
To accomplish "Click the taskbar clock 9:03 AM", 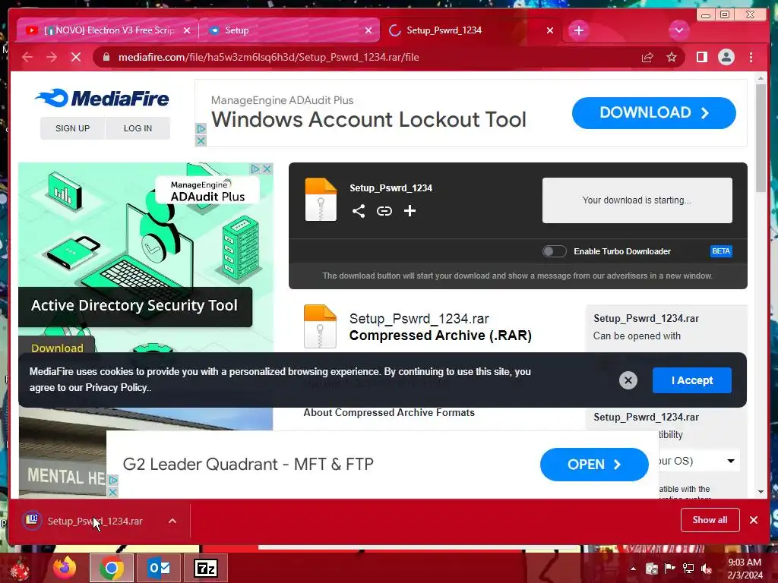I will point(745,563).
